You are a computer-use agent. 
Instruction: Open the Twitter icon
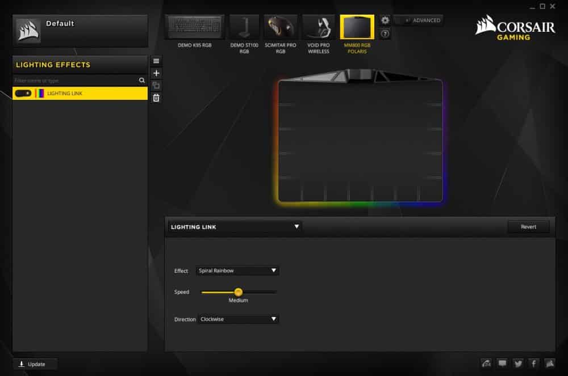pyautogui.click(x=518, y=364)
